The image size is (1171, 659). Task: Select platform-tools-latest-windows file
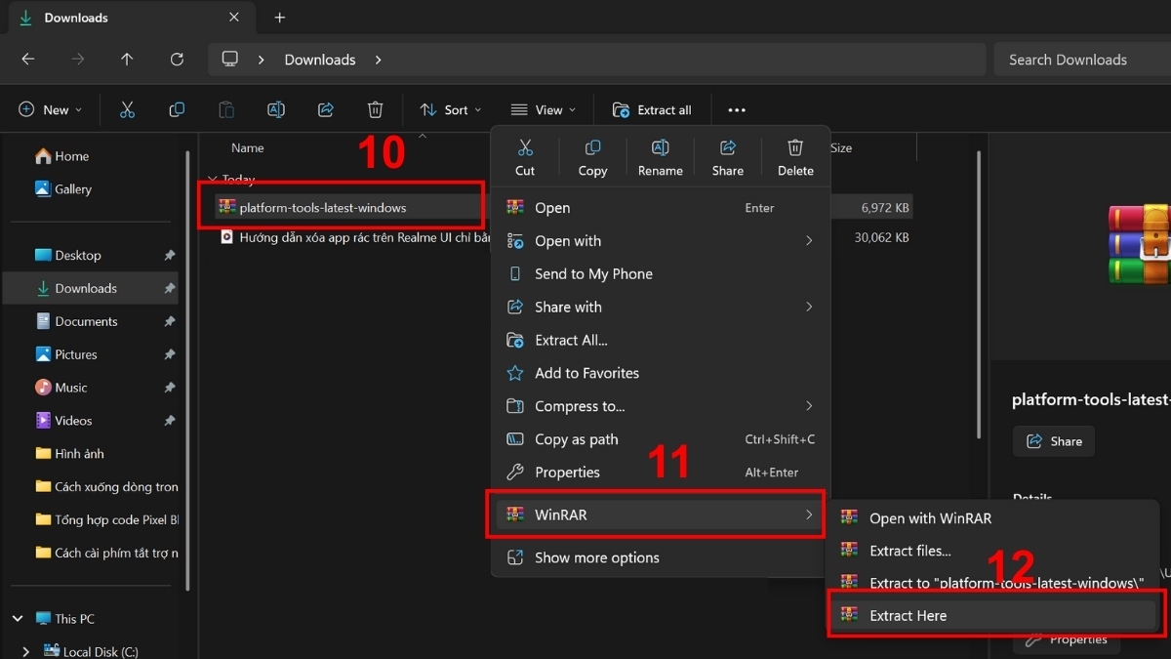(322, 207)
